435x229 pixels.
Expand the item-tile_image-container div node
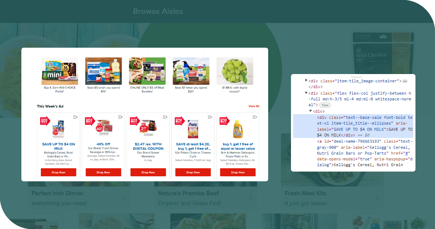(x=306, y=81)
